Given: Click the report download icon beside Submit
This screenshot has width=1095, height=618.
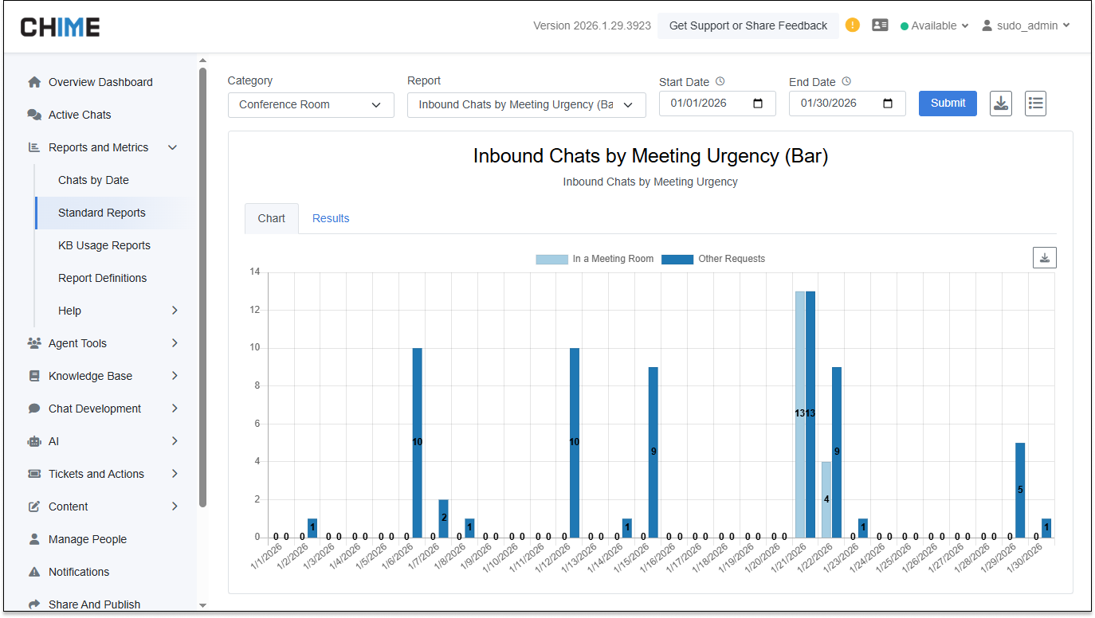Looking at the screenshot, I should pos(1001,104).
